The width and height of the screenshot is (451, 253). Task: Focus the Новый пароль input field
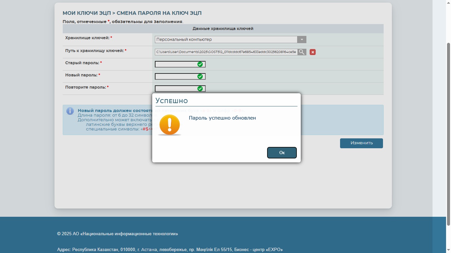[176, 76]
